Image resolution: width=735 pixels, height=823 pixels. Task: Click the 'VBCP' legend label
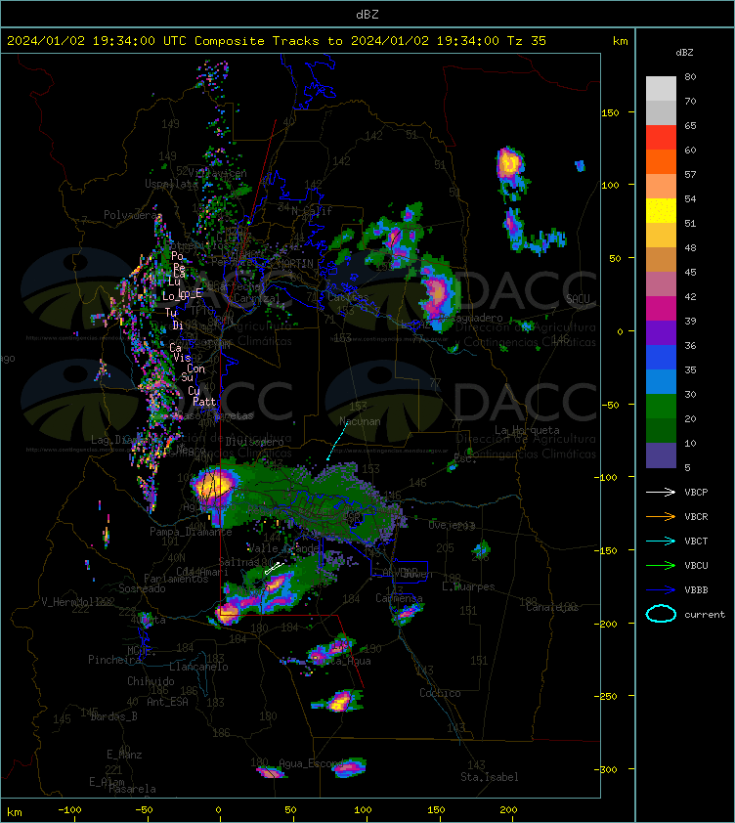point(696,492)
